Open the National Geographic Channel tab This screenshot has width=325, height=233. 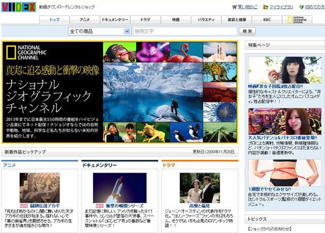(297, 20)
